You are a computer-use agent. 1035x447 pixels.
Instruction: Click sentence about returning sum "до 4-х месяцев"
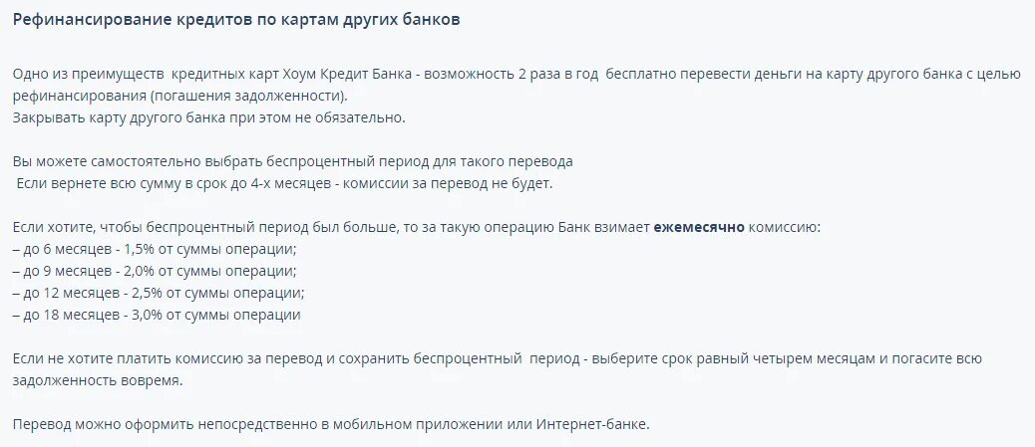pos(284,183)
